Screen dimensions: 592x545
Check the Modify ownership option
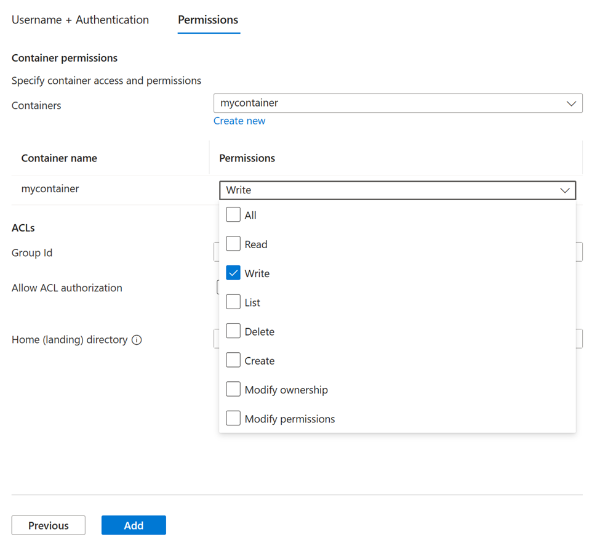coord(233,389)
